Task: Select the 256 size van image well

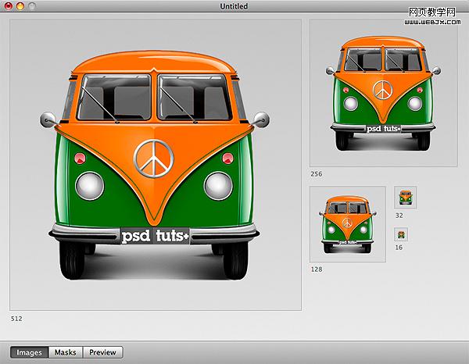Action: (384, 93)
